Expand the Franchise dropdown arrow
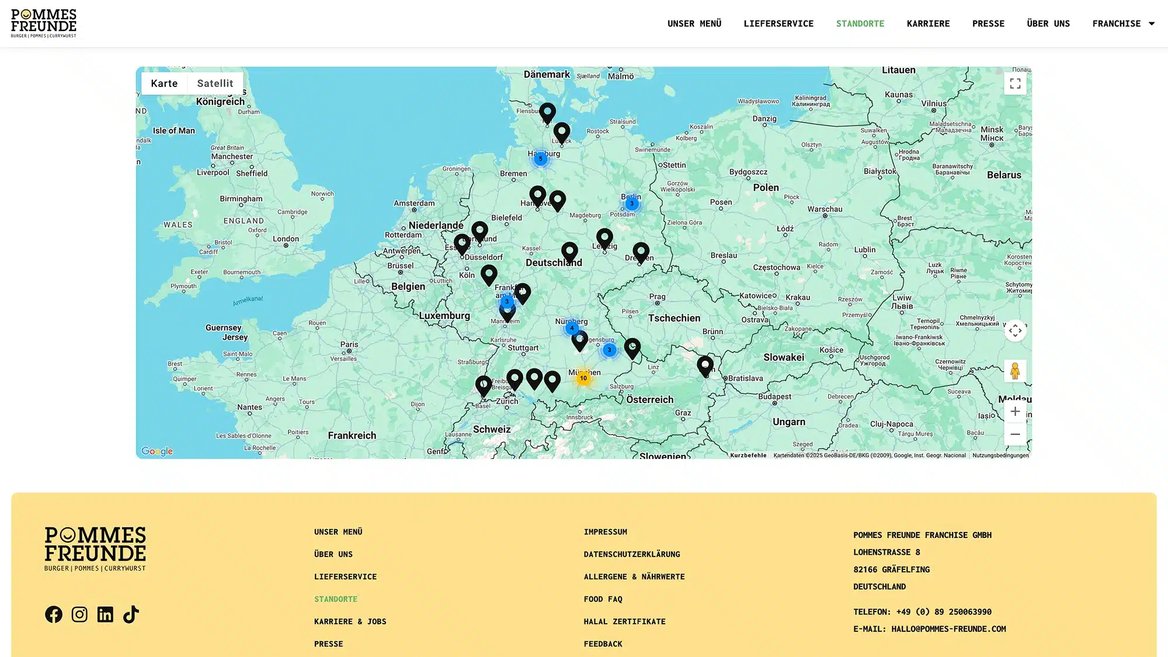This screenshot has width=1168, height=657. pos(1152,24)
